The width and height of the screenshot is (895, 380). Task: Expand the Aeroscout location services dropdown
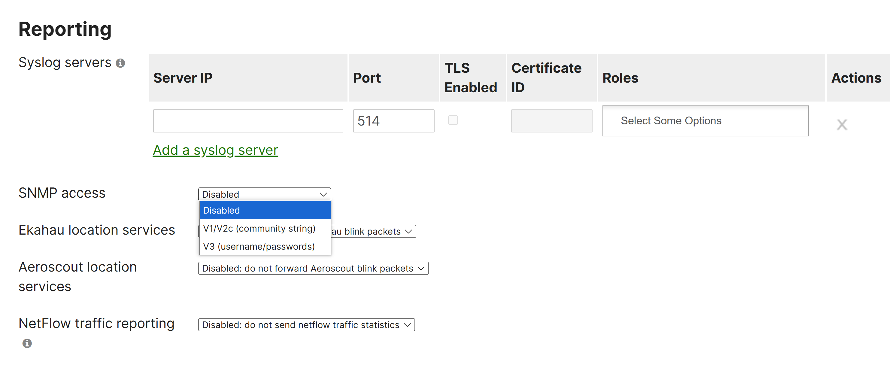313,268
